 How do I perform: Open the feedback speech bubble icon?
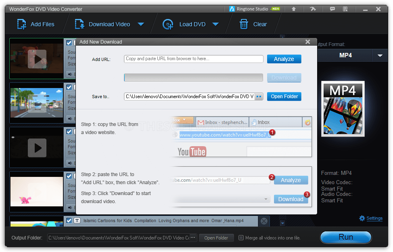[332, 9]
